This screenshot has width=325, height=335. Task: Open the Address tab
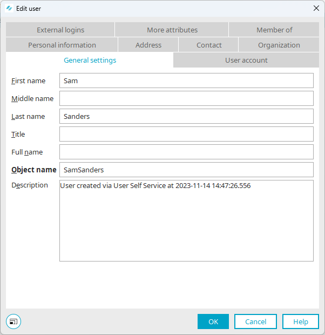point(148,45)
